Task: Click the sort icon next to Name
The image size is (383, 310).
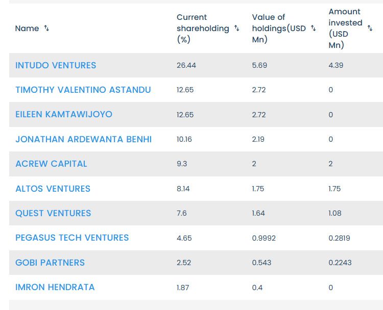Action: tap(46, 29)
